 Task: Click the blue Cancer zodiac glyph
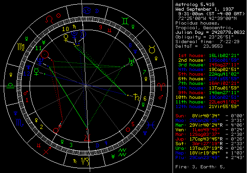(x=87, y=10)
